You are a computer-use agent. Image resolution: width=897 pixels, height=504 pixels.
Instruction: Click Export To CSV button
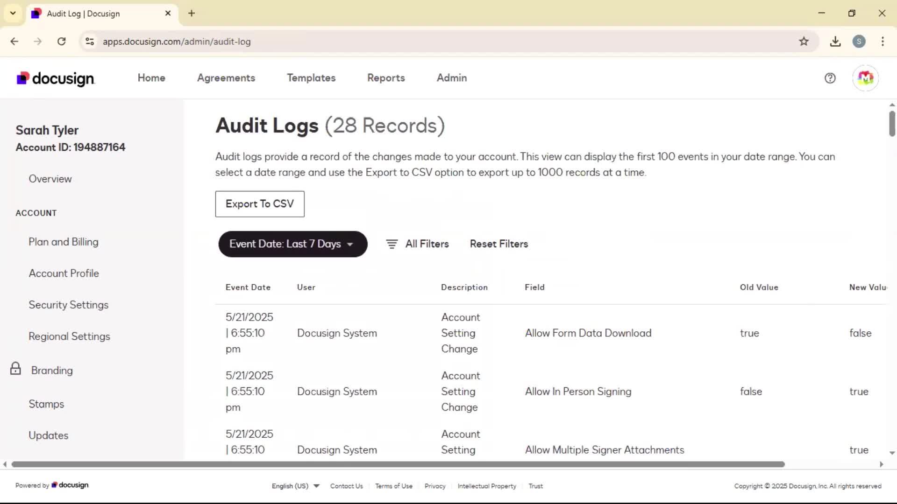[x=260, y=204]
